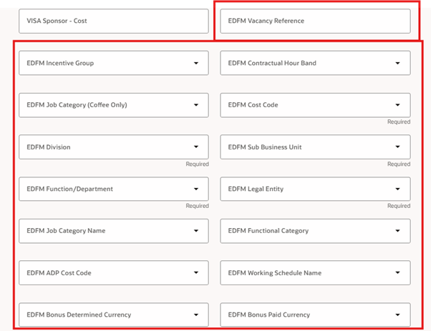Click the caret icon in EDFM Incentive Group
Image resolution: width=431 pixels, height=331 pixels.
point(196,64)
